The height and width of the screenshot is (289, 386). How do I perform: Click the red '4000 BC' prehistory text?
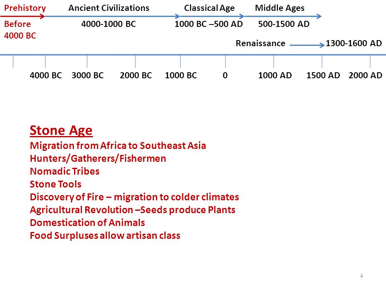[x=20, y=36]
